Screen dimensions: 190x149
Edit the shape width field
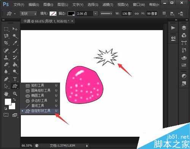[127, 14]
